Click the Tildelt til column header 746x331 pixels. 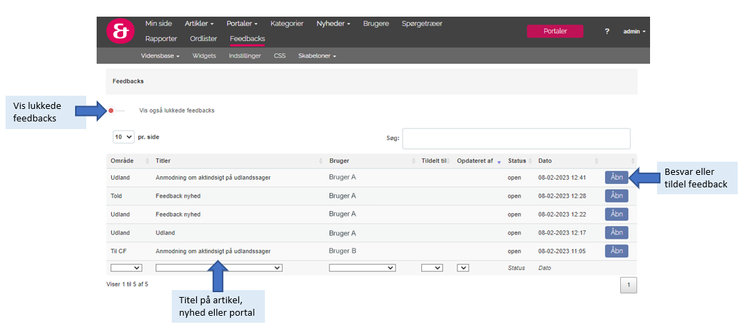pos(433,161)
